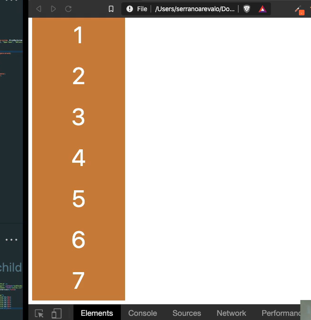Viewport: 311px width, 320px height.
Task: Focus the address bar file path
Action: coord(195,9)
